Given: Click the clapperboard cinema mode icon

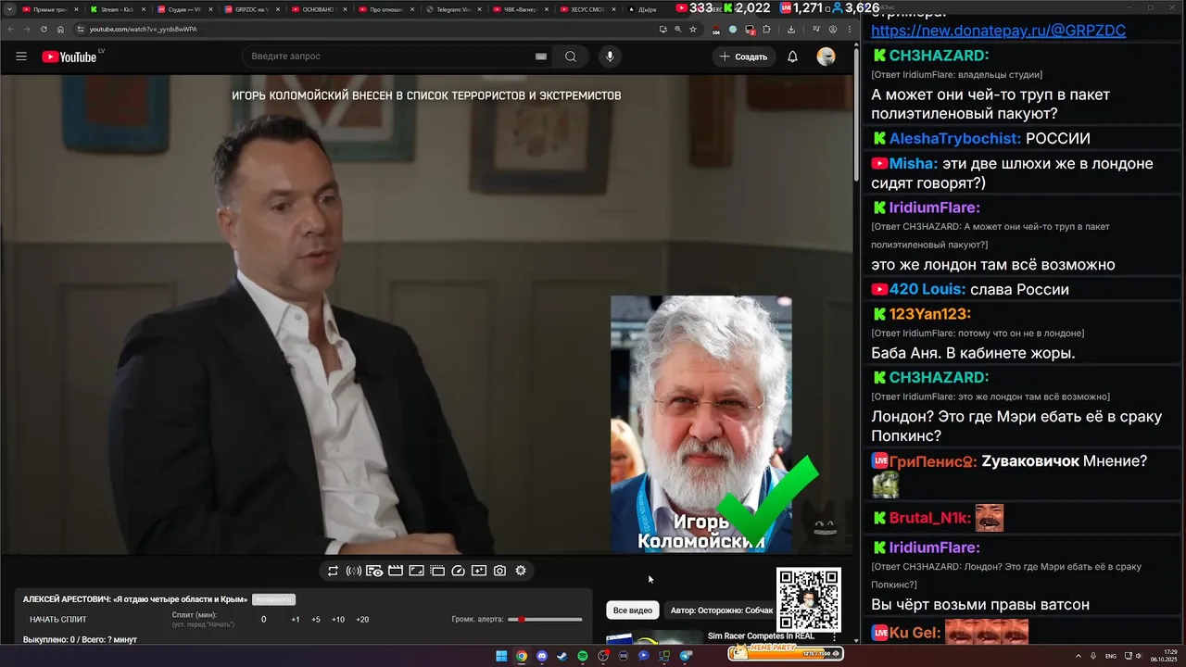Looking at the screenshot, I should (396, 571).
